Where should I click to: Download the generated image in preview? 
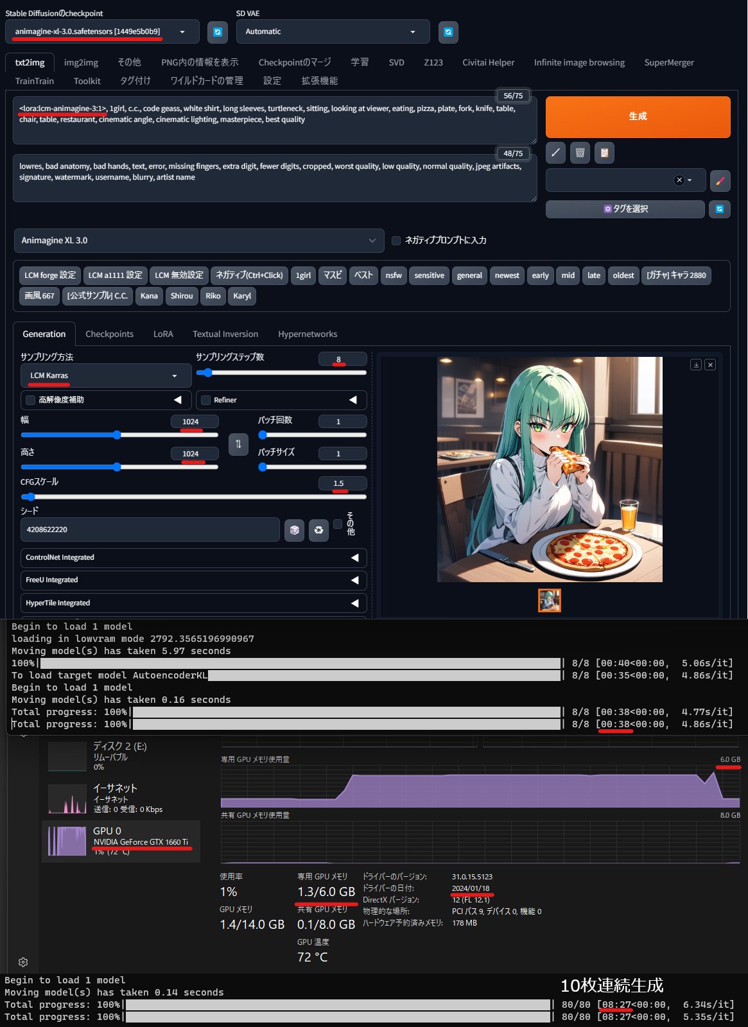[695, 365]
